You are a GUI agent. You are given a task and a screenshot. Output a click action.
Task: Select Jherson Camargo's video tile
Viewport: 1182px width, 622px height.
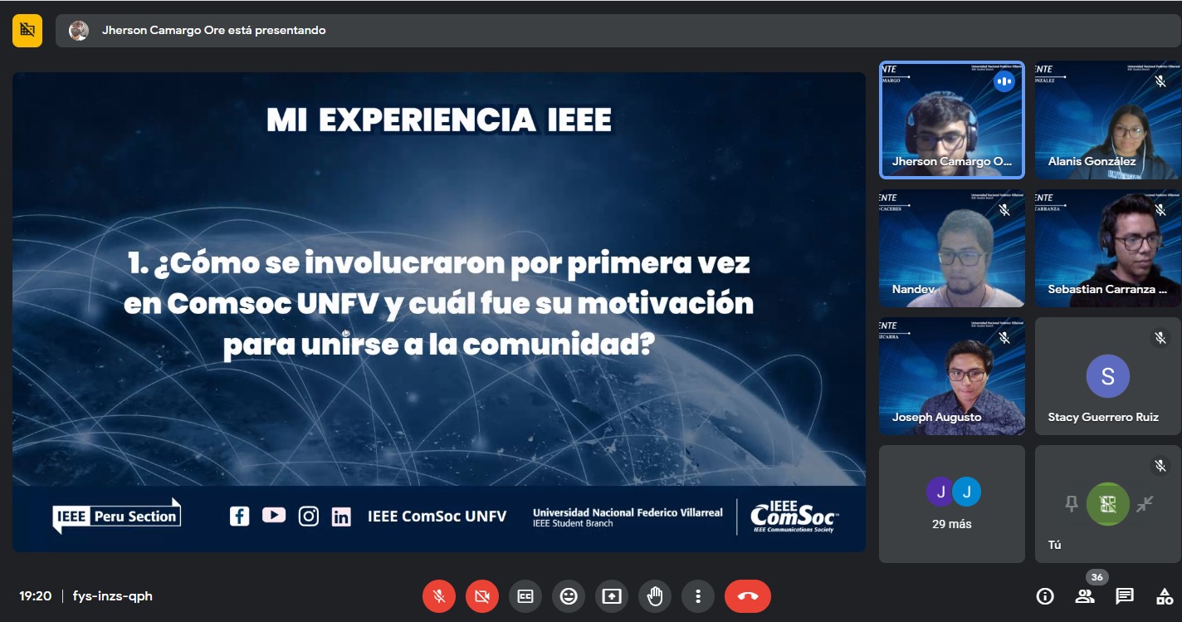click(952, 120)
